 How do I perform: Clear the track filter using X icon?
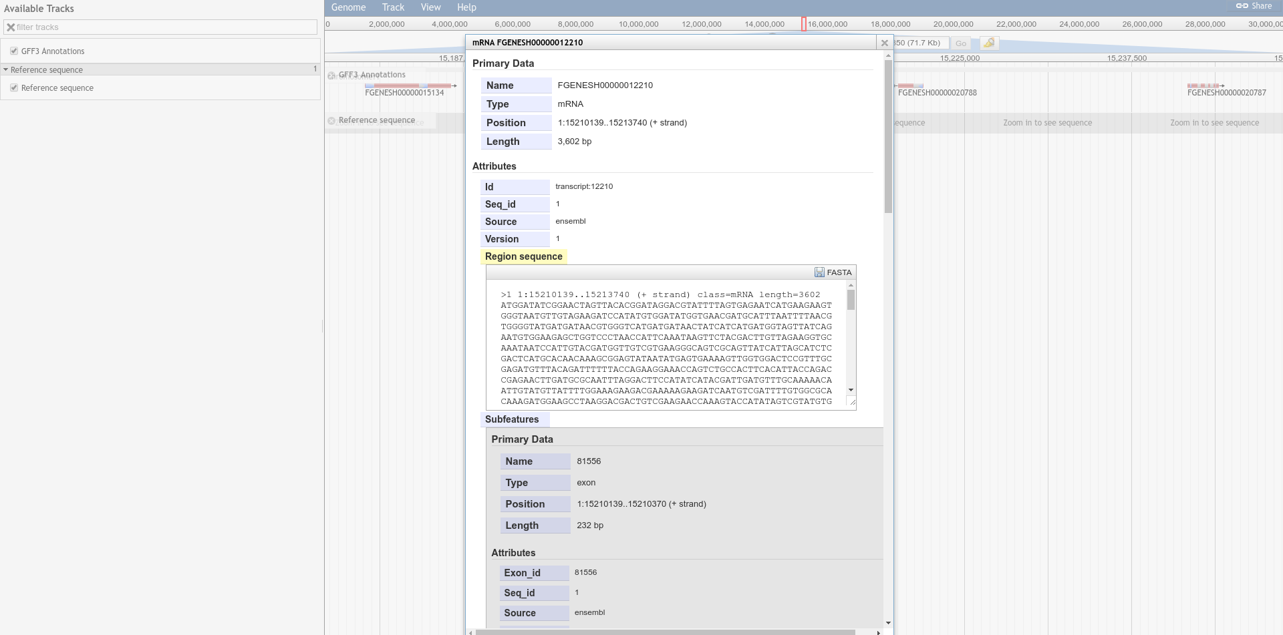click(x=11, y=27)
